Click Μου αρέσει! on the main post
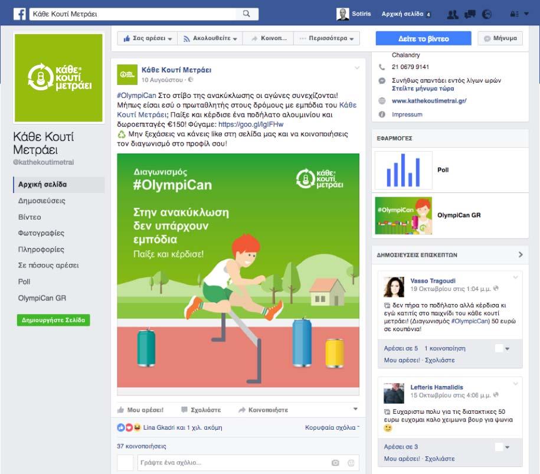 point(140,410)
